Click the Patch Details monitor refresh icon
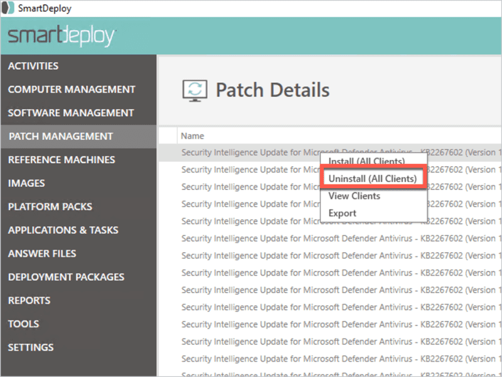The image size is (502, 377). coord(195,90)
